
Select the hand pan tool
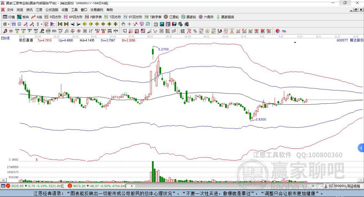click(123, 24)
